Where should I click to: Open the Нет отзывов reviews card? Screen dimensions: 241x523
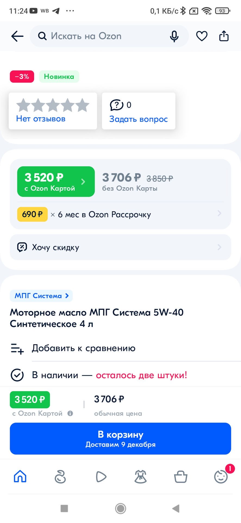[x=53, y=111]
